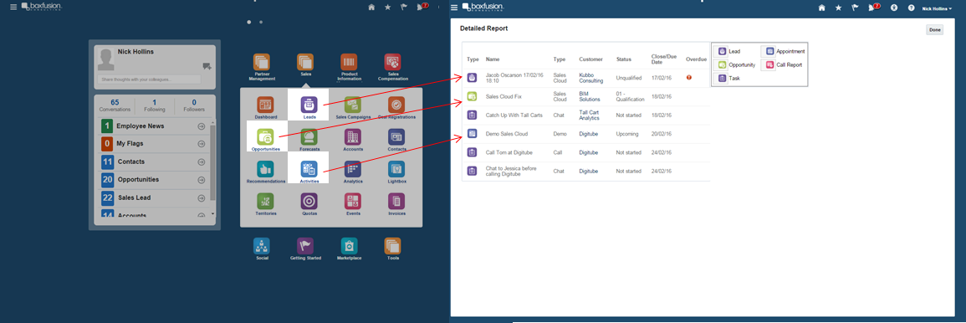The image size is (966, 323).
Task: Click the Home icon in the left window header
Action: (x=371, y=8)
